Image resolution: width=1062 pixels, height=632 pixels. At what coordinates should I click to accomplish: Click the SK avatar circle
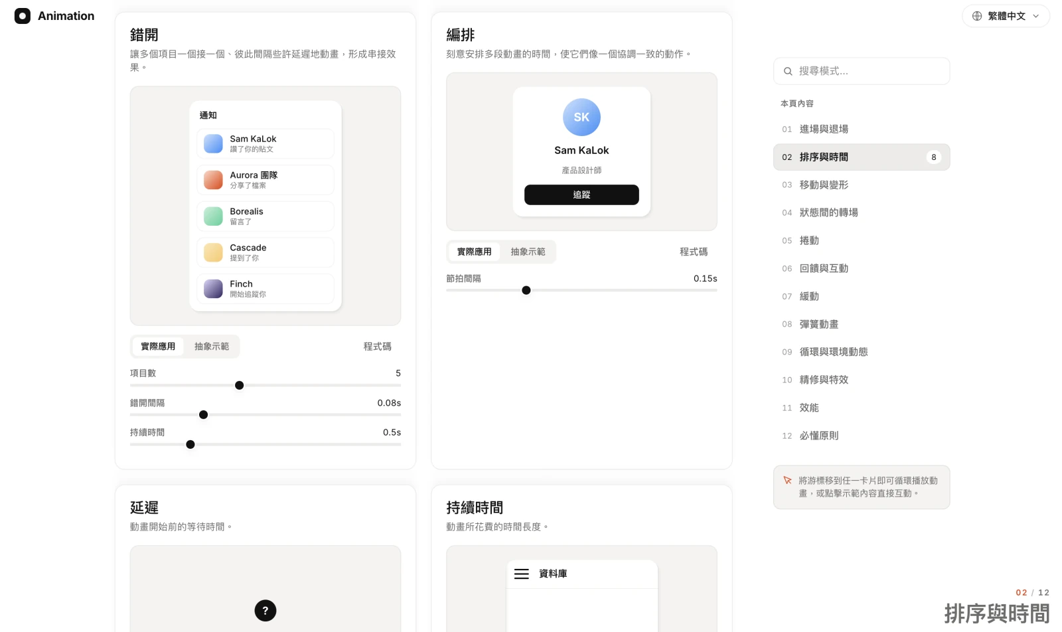click(x=581, y=118)
